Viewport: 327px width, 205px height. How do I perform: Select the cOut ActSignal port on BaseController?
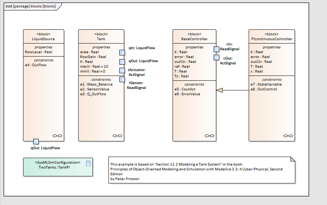(x=217, y=57)
